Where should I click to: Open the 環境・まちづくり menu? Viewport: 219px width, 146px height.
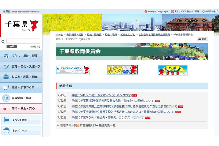tap(21, 87)
